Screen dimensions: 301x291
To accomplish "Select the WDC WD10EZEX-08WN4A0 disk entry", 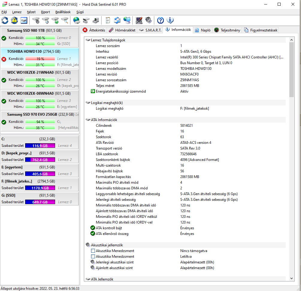I will pos(40,100).
